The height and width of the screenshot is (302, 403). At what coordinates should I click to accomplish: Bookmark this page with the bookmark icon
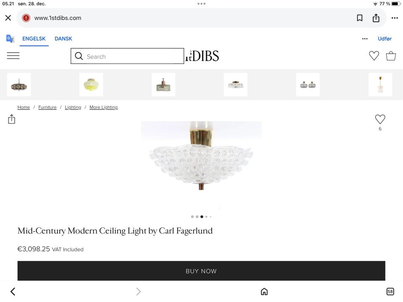tap(360, 18)
